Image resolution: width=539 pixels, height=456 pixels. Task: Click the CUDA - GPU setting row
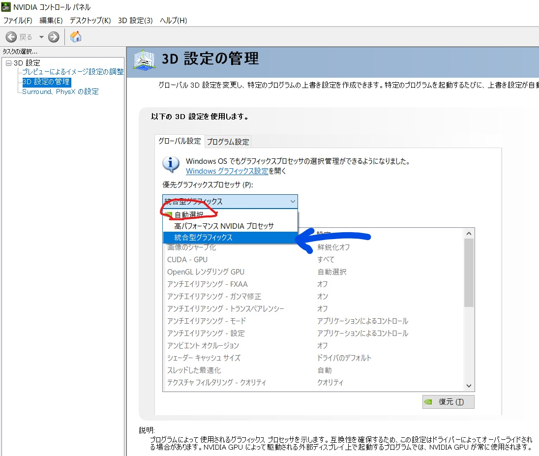[187, 259]
